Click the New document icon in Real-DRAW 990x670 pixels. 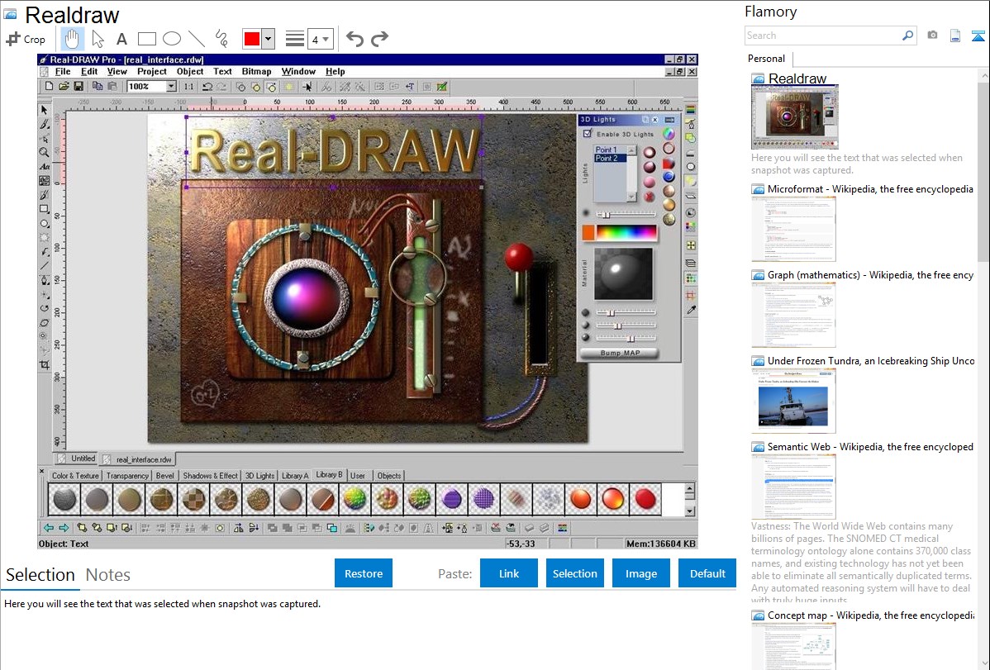click(49, 87)
